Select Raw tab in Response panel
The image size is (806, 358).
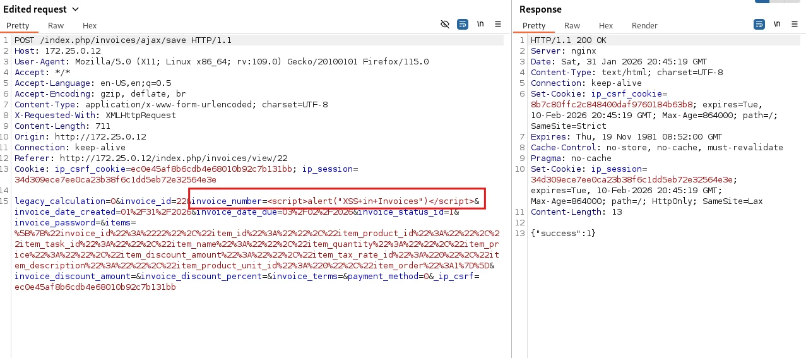click(x=572, y=26)
